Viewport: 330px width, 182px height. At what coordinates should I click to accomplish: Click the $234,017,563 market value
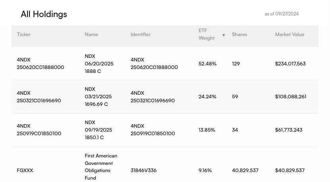point(290,63)
